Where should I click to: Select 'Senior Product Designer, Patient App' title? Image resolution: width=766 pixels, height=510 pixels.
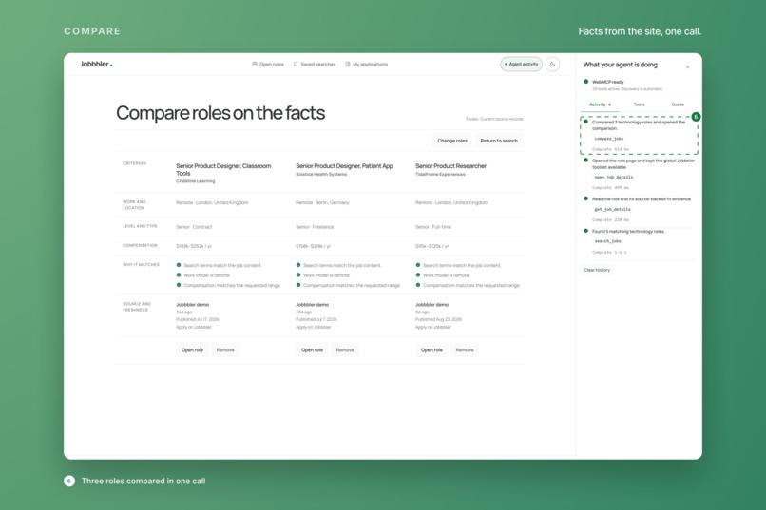344,166
